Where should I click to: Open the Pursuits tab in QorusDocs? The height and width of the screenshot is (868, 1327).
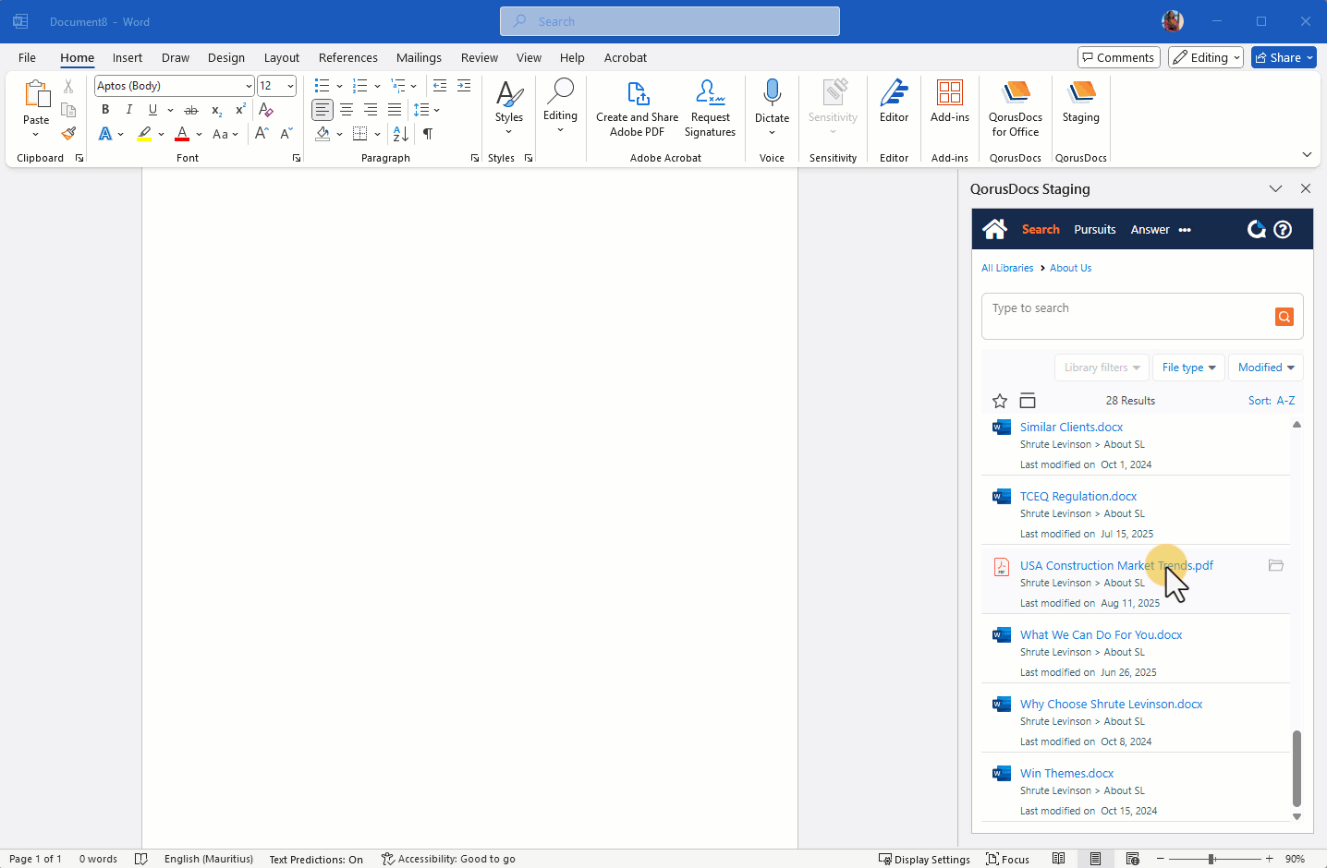(x=1094, y=230)
